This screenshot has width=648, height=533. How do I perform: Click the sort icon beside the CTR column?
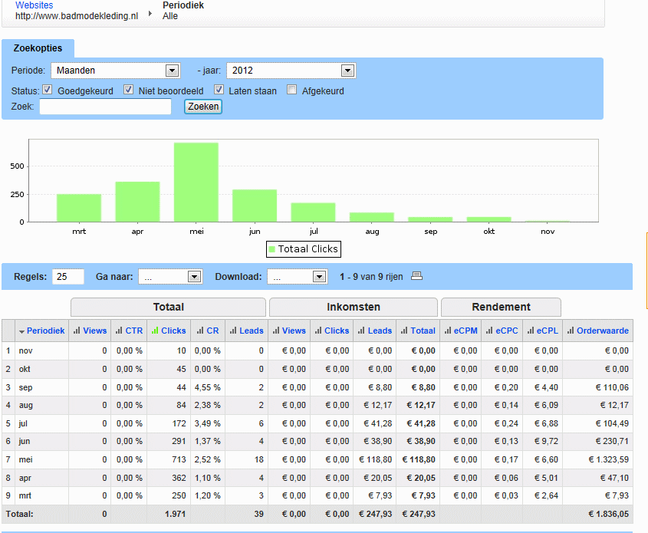119,331
